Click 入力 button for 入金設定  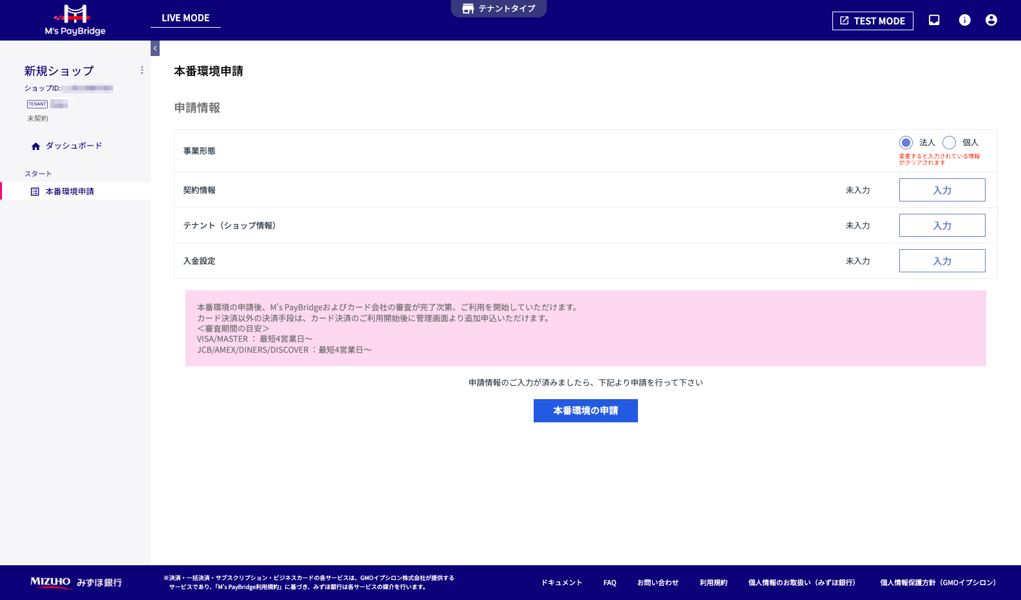[942, 261]
